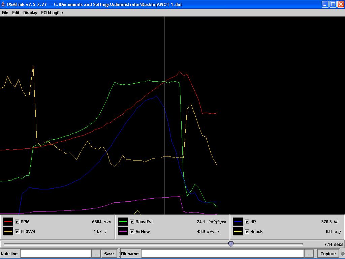Disable the BoostEst trace checkbox
The width and height of the screenshot is (345, 259).
132,222
